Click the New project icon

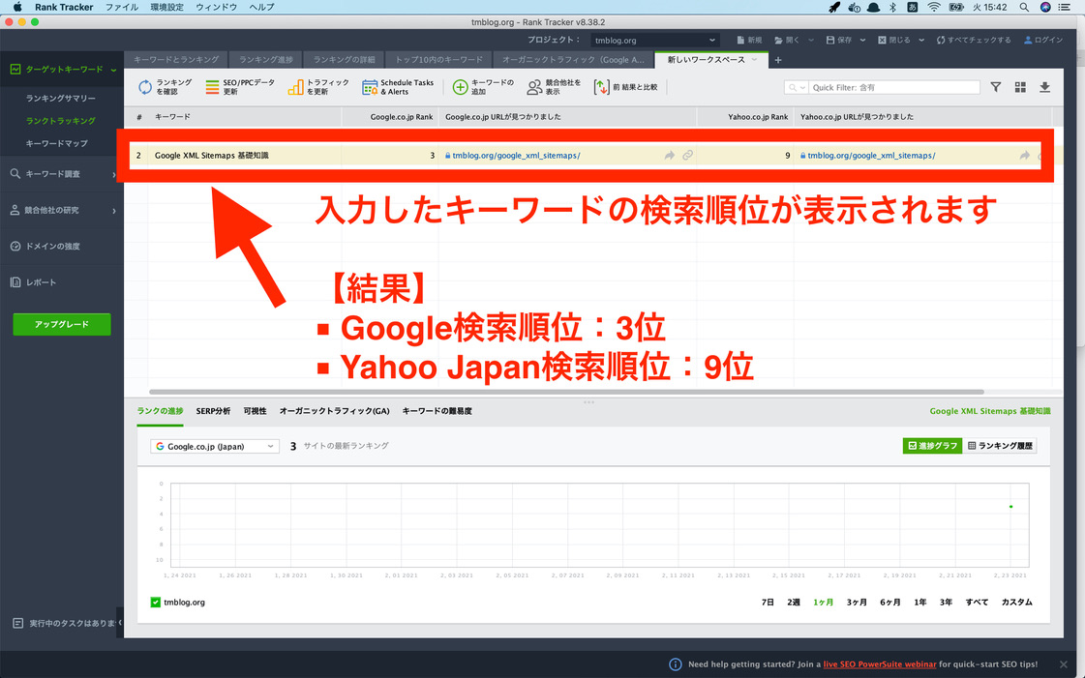click(x=740, y=40)
